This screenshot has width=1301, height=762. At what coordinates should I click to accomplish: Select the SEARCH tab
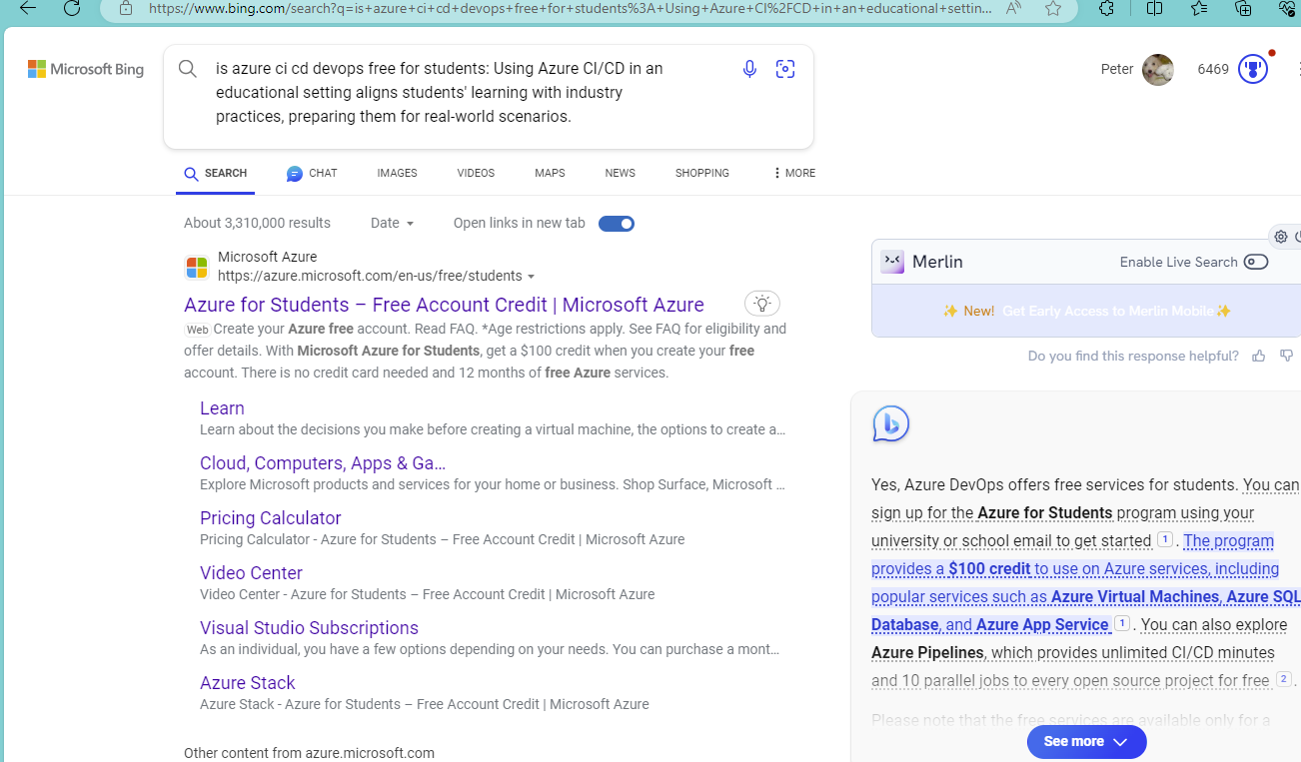coord(215,174)
